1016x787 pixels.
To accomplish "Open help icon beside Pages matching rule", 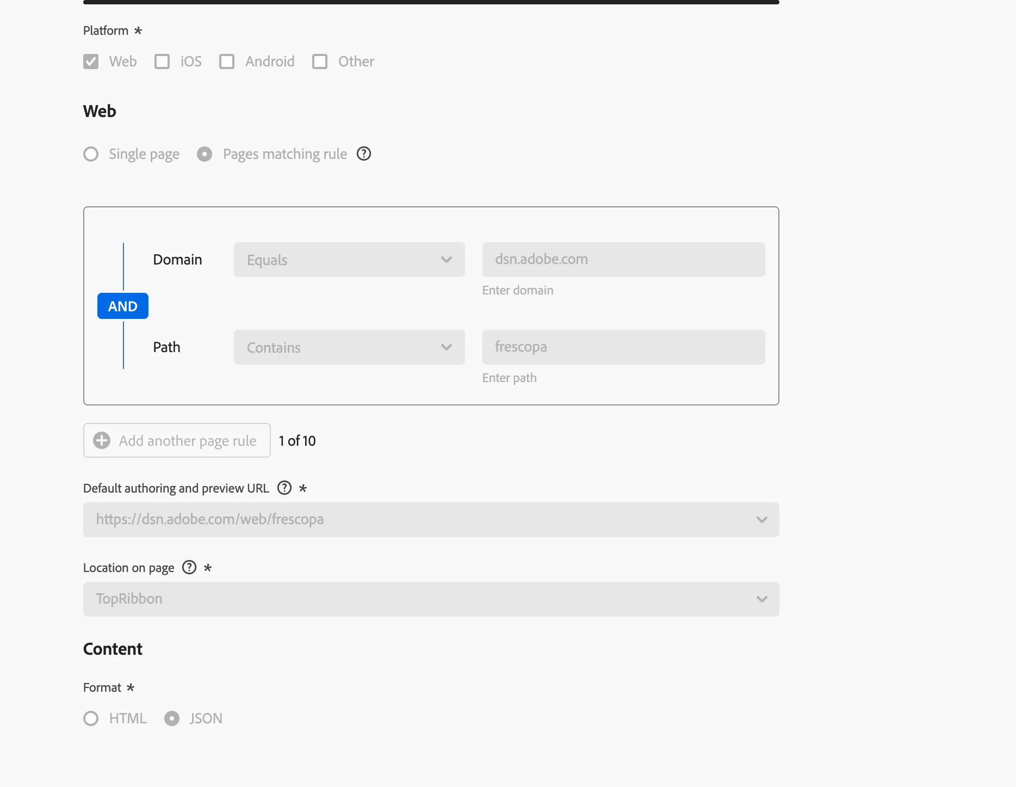I will click(364, 154).
